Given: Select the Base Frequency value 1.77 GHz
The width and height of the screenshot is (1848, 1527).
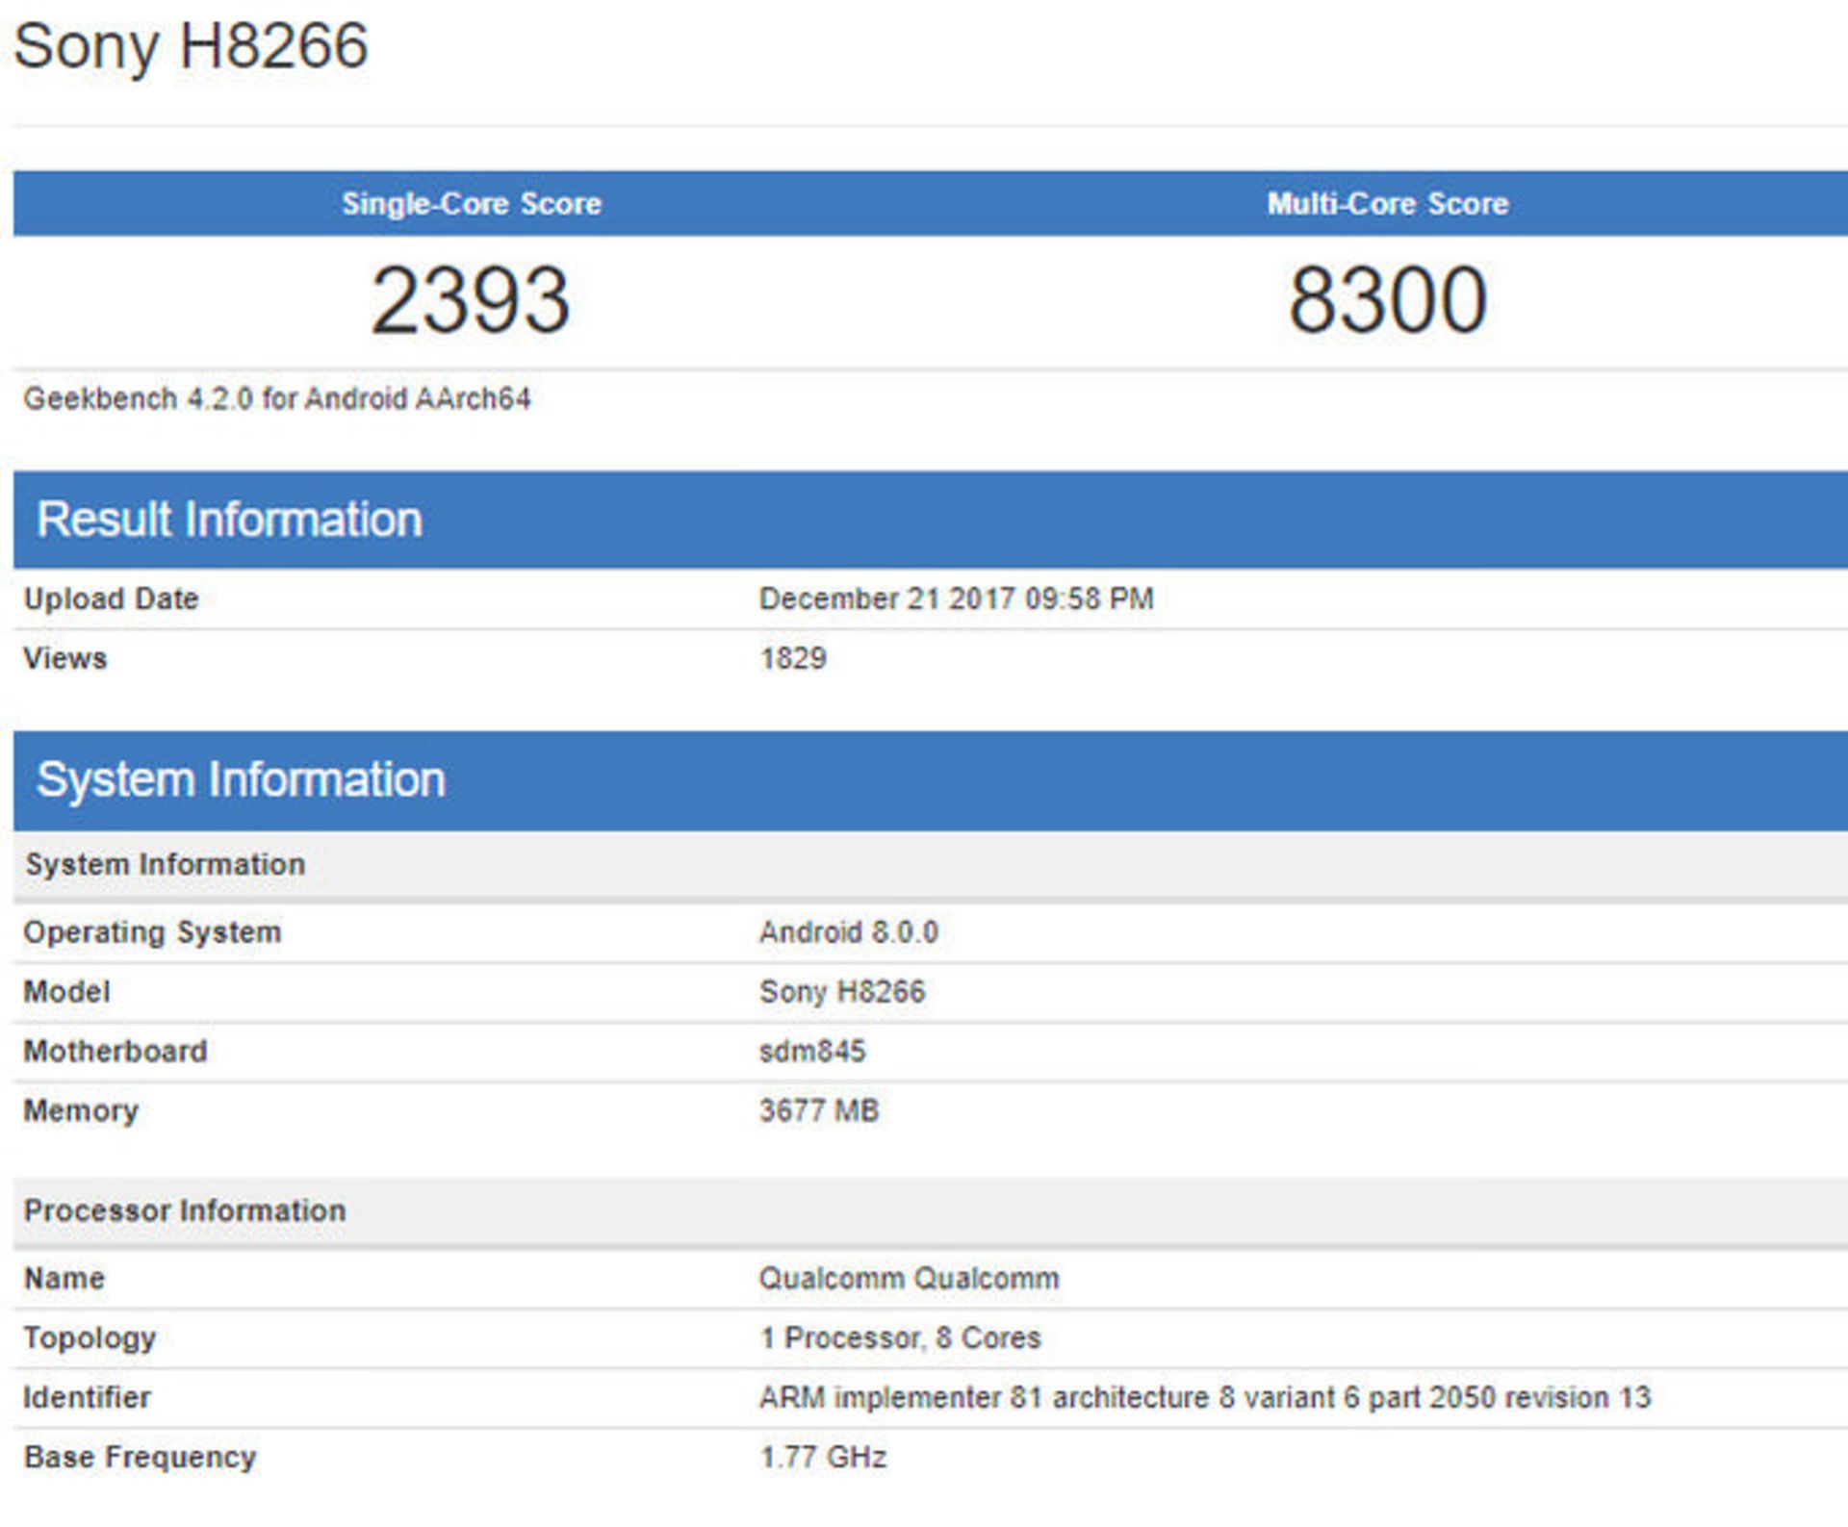Looking at the screenshot, I should [825, 1457].
